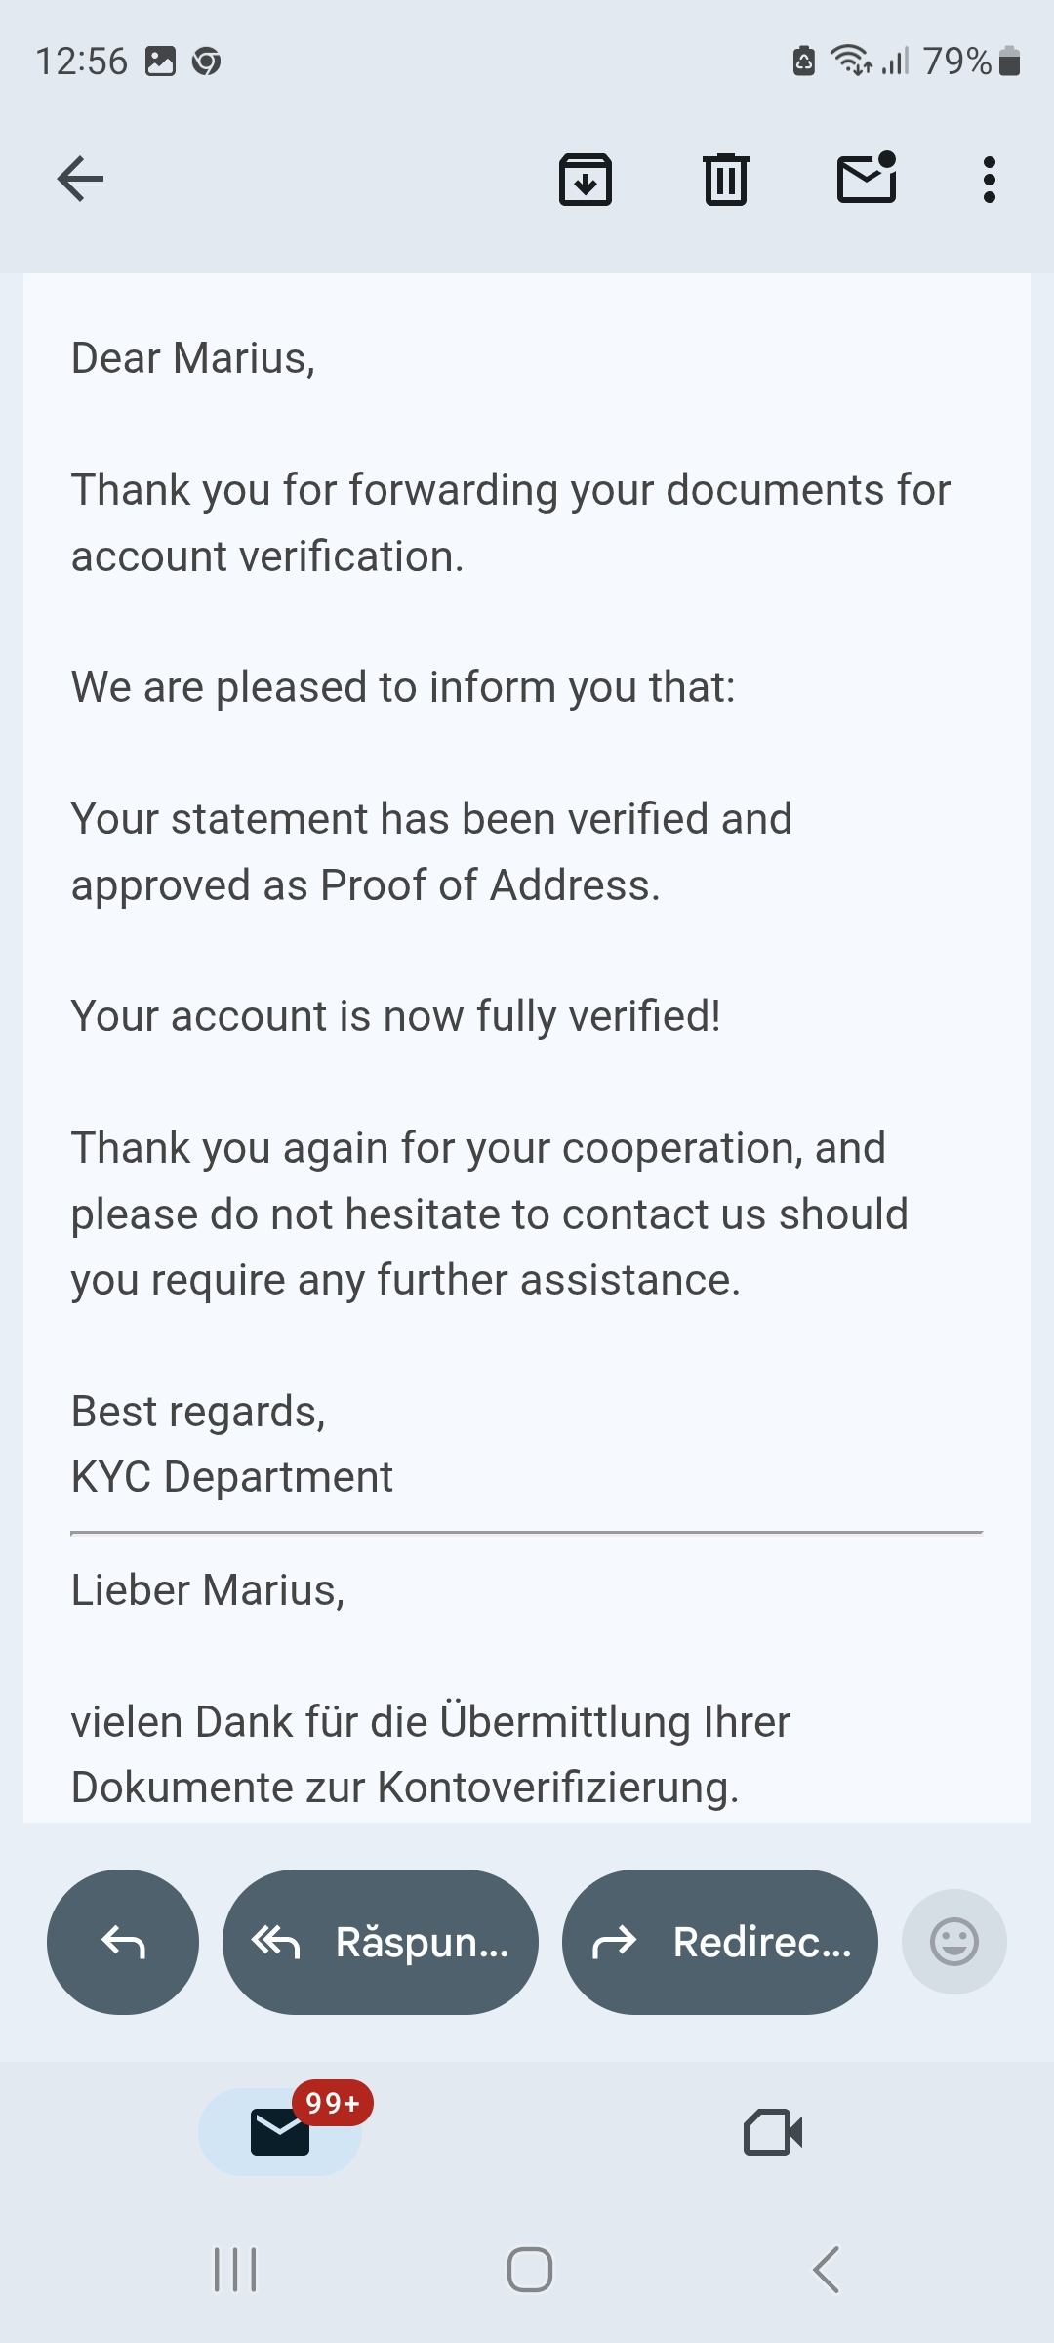Mark the message as unread
Screen dimensions: 1054x2343
point(867,179)
